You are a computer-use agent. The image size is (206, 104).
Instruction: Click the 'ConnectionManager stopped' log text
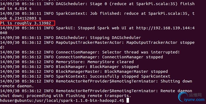132,57
